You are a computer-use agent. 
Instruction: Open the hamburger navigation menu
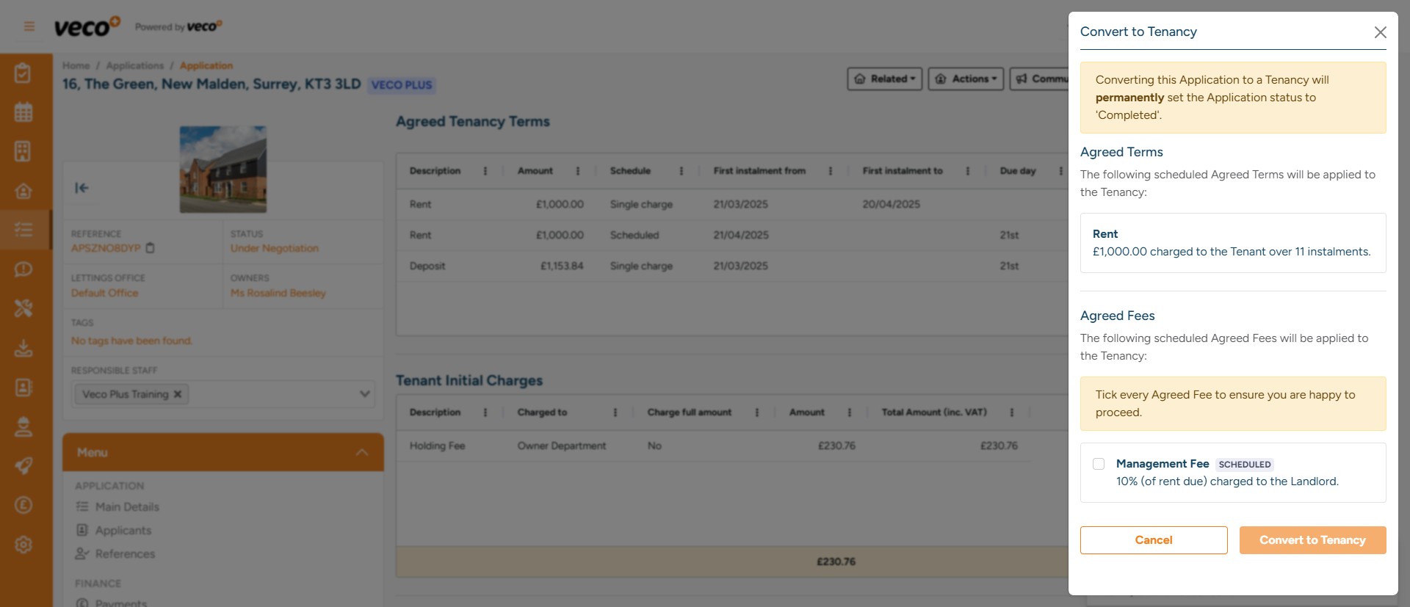click(x=29, y=27)
